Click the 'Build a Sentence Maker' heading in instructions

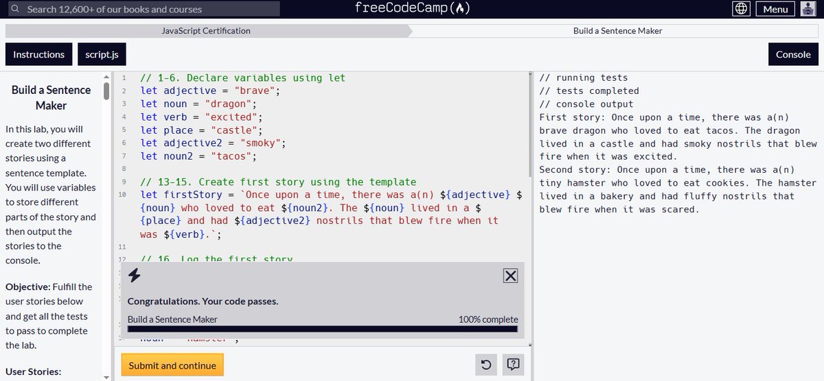point(51,97)
